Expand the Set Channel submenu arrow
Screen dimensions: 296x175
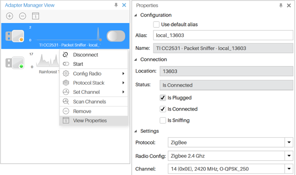[x=123, y=92]
